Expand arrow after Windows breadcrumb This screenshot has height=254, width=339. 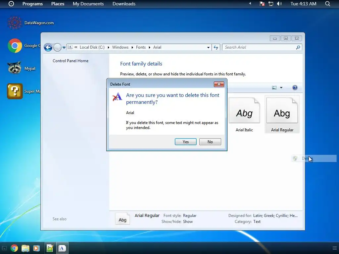[x=132, y=47]
